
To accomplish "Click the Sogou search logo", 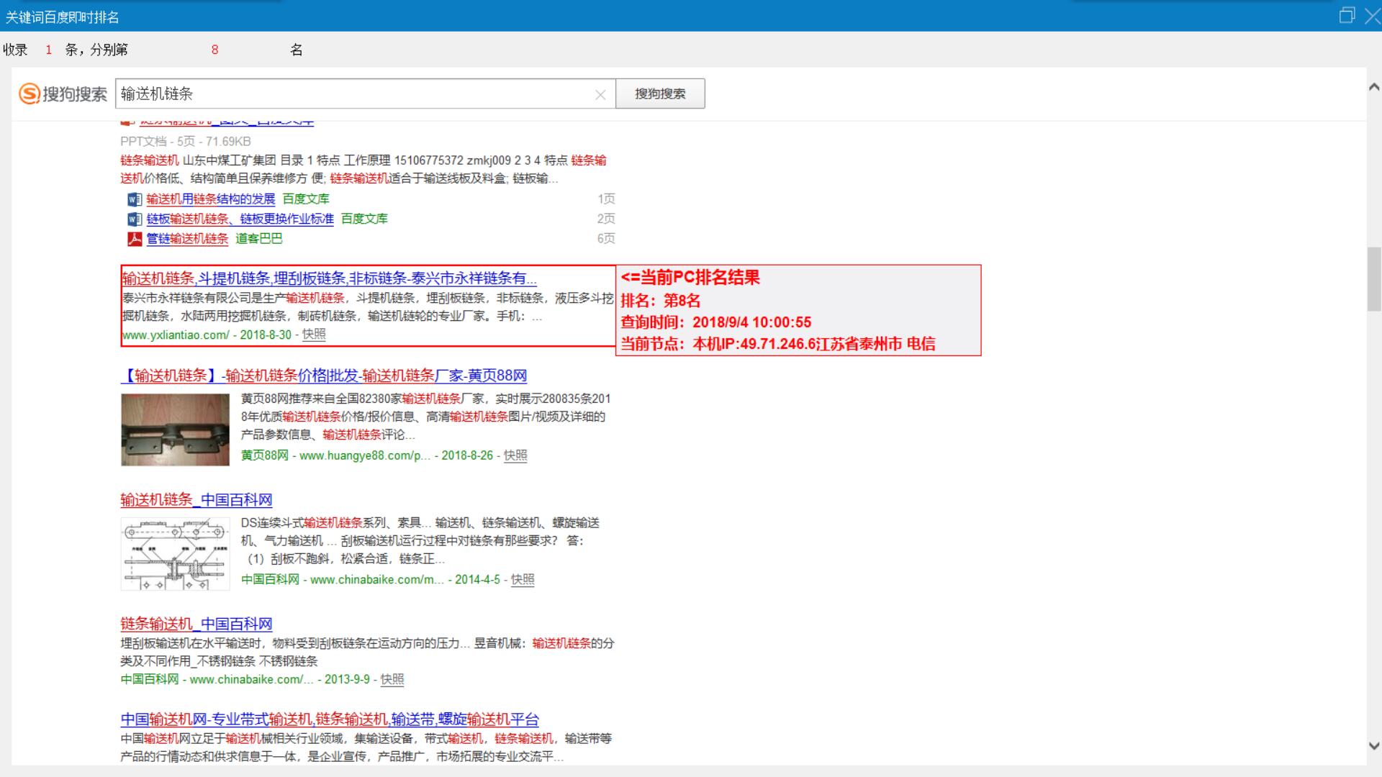I will (63, 94).
